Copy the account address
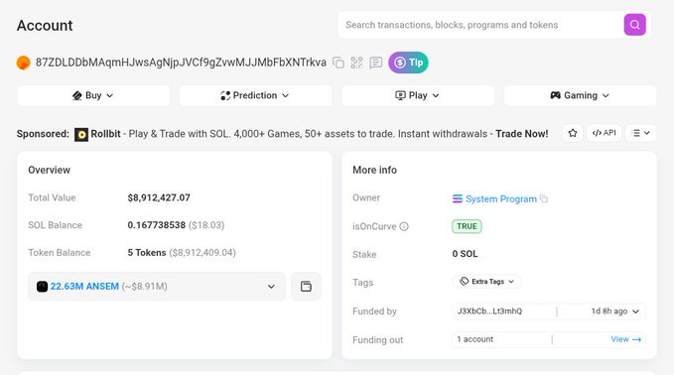674x375 pixels. click(338, 62)
